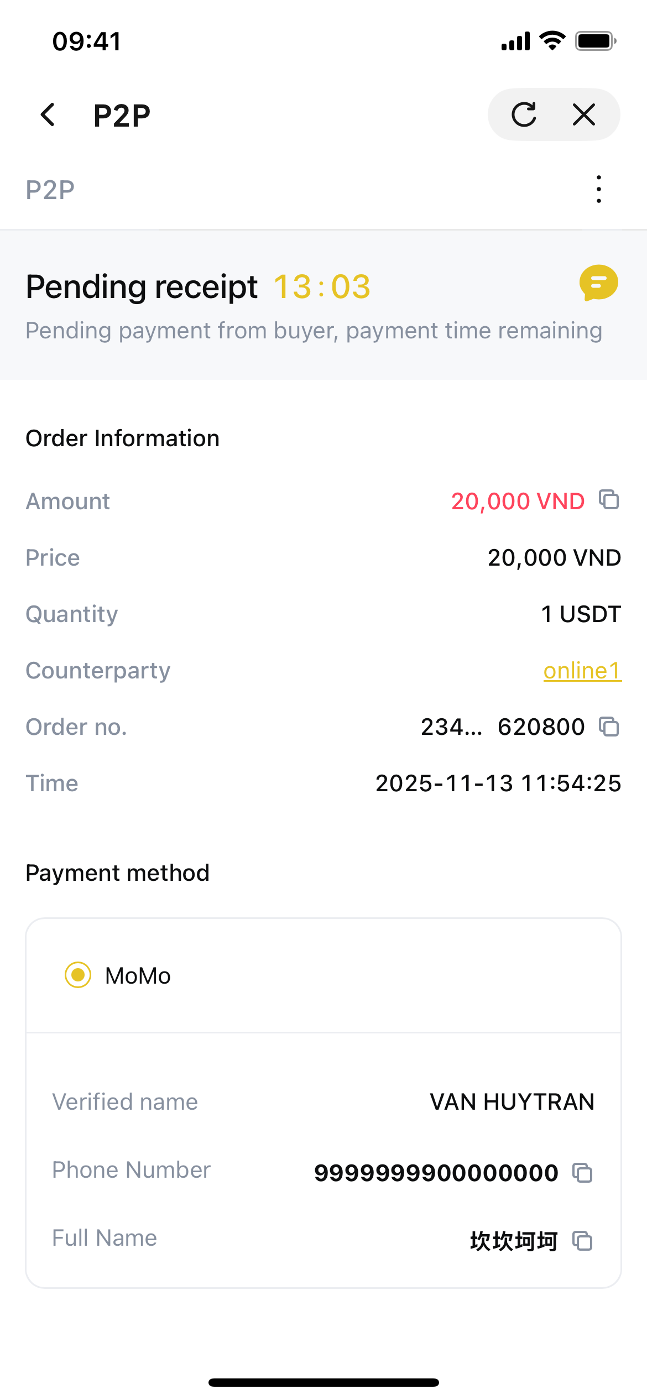Tap the phone number 9999999900000000
Screen dimensions: 647x1400
pyautogui.click(x=436, y=1173)
